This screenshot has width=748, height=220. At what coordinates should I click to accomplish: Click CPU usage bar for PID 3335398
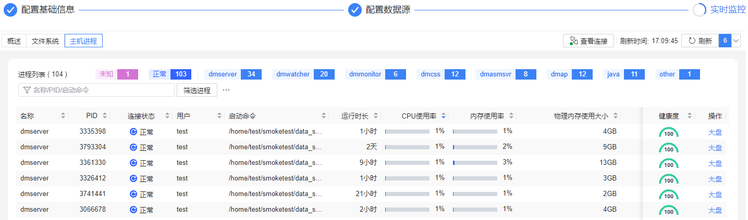407,132
